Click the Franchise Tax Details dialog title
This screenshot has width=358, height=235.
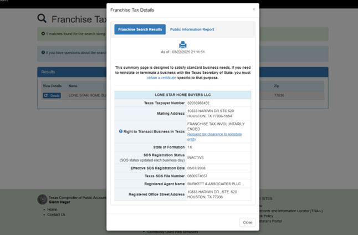click(x=132, y=10)
